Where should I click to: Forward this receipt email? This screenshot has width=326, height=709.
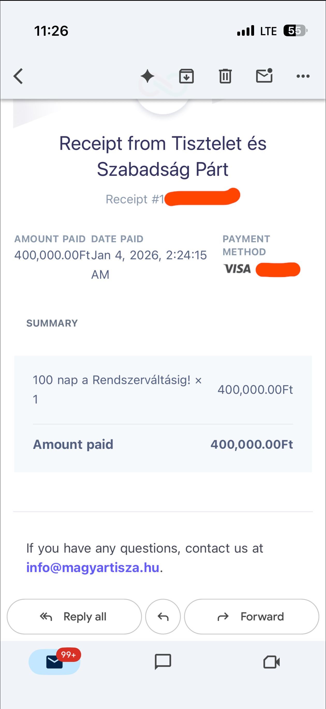coord(251,617)
